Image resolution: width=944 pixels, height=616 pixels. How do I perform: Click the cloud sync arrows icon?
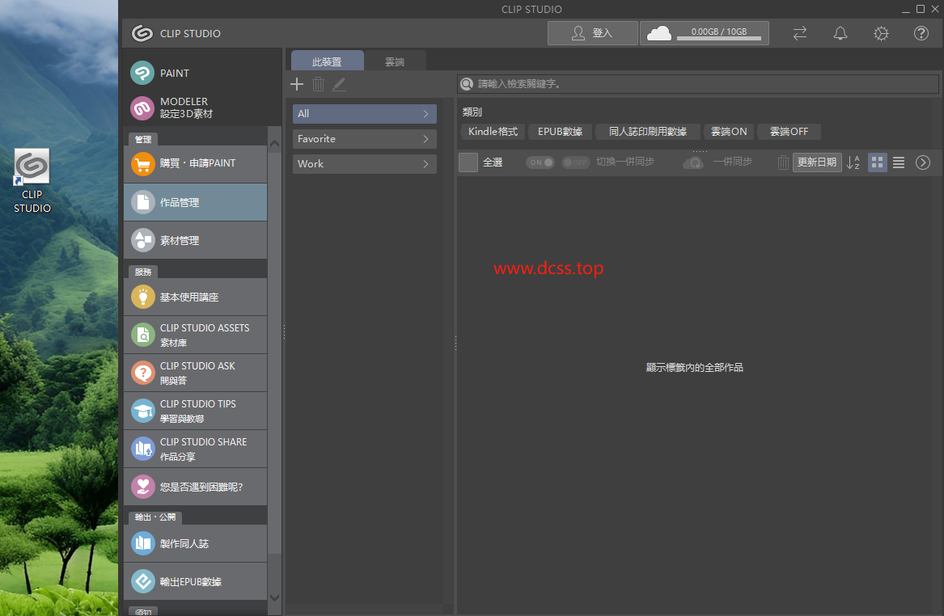pyautogui.click(x=799, y=33)
